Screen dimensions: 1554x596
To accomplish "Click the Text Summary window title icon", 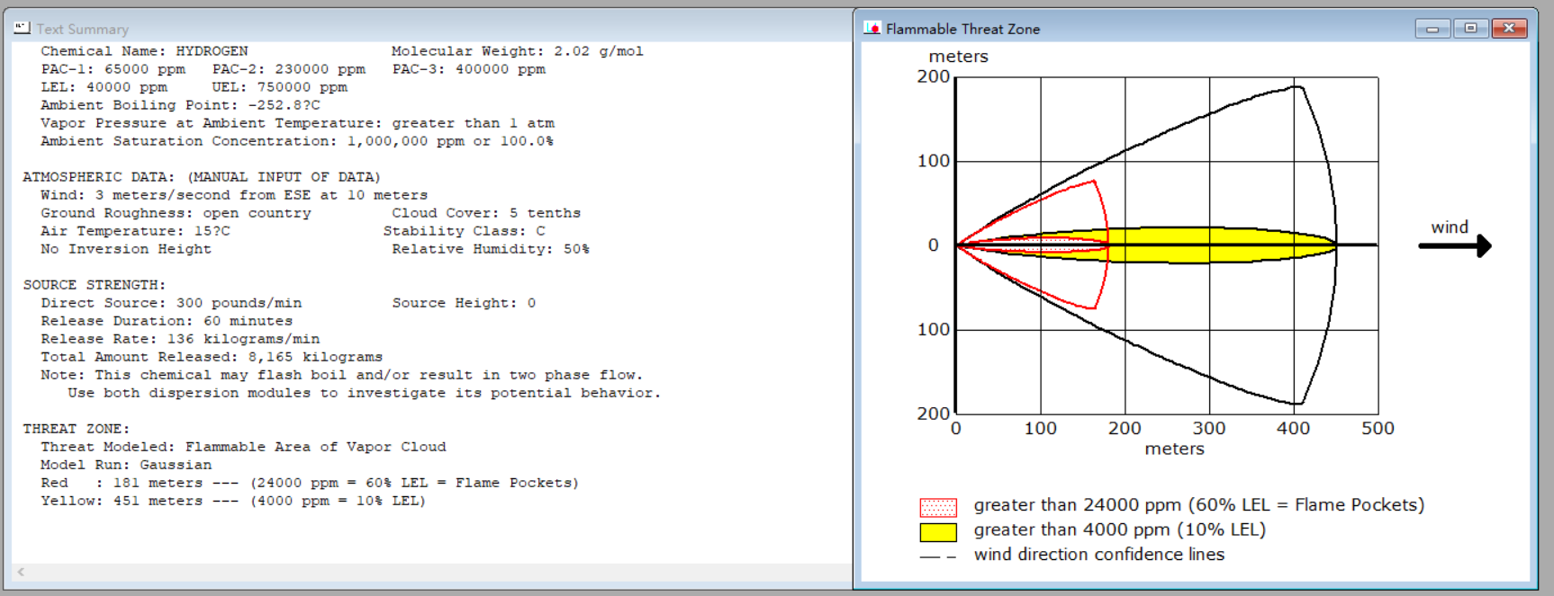I will 22,28.
